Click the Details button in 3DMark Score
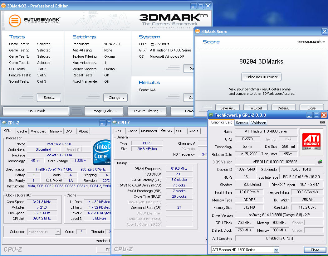This screenshot has width=328, height=256. (284, 108)
